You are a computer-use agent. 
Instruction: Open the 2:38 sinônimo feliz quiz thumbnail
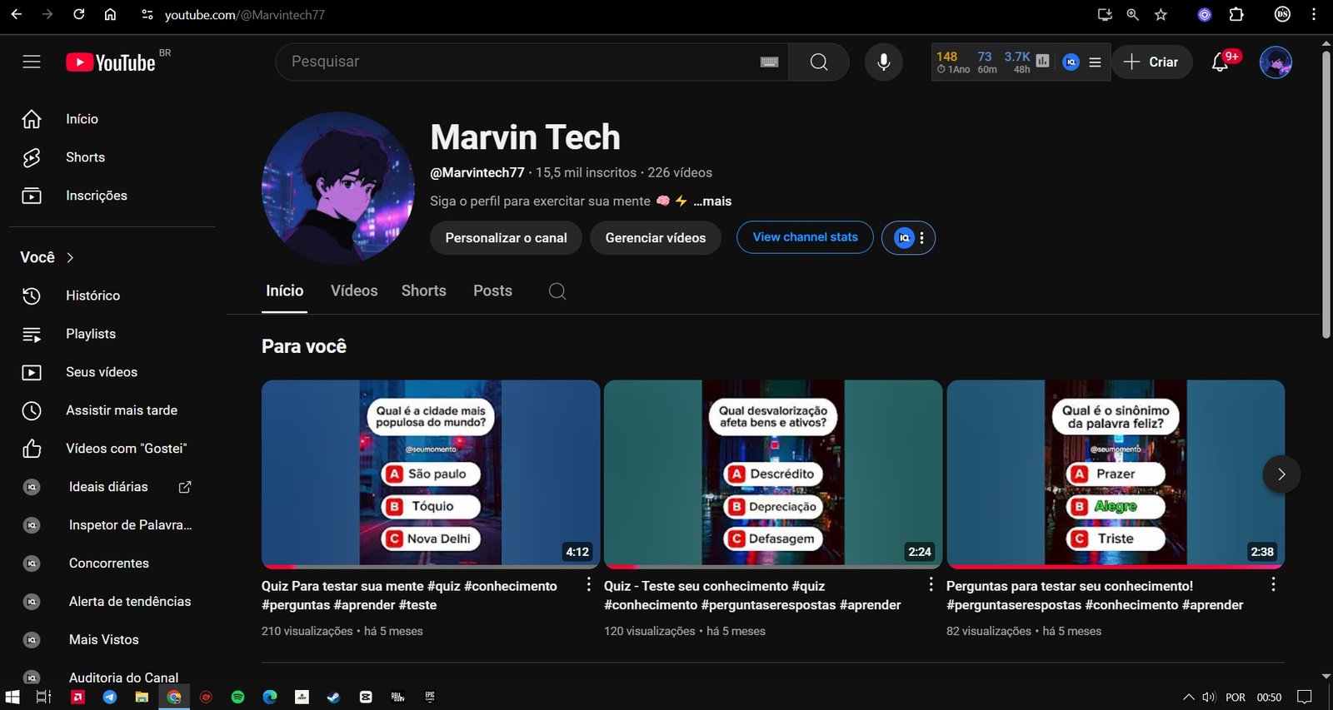1116,474
